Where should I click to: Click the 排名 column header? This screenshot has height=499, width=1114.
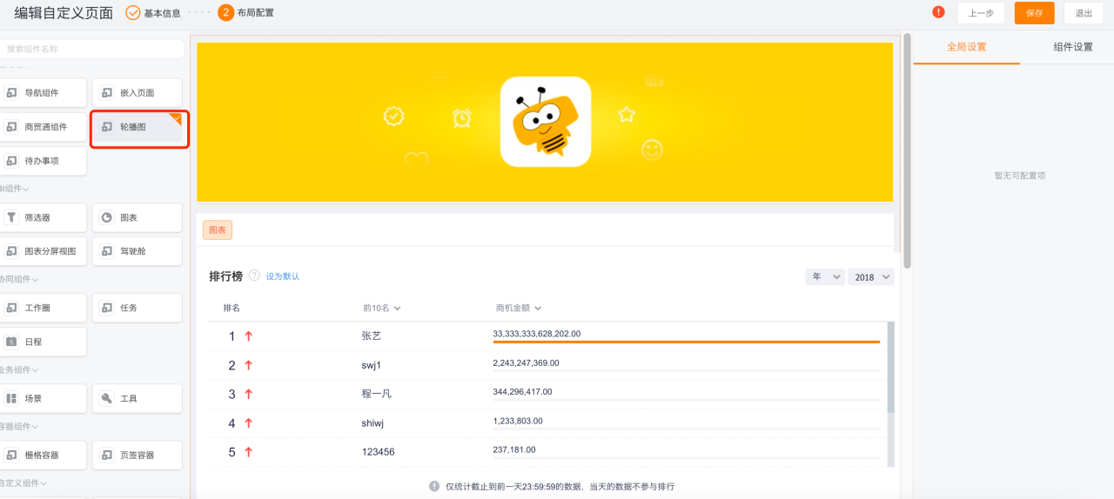point(232,308)
